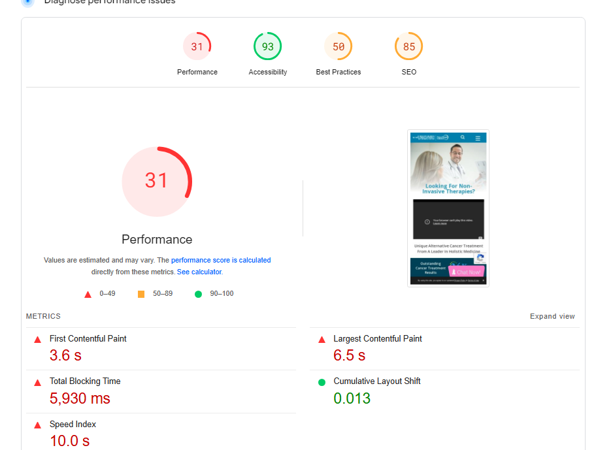
Task: Open the 'See calculator' link
Action: click(199, 272)
